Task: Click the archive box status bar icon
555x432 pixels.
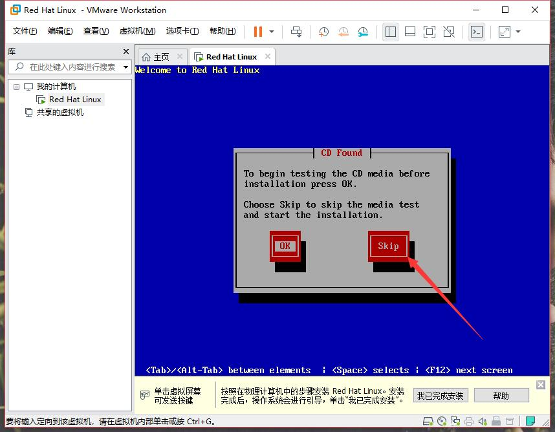Action: click(510, 421)
